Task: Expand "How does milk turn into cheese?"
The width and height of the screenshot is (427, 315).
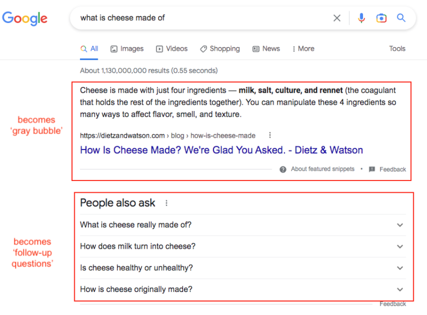Action: [x=400, y=247]
